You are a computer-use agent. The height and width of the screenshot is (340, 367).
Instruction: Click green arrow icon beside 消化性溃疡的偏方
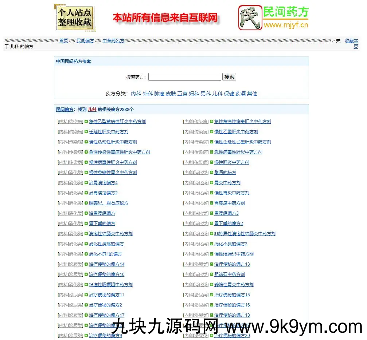click(x=86, y=244)
